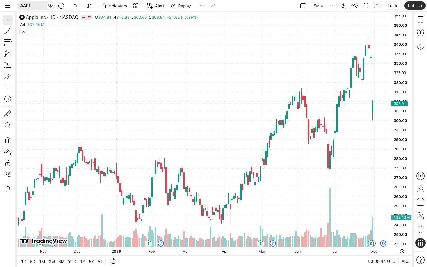Open the hamburger main menu

(x=8, y=6)
